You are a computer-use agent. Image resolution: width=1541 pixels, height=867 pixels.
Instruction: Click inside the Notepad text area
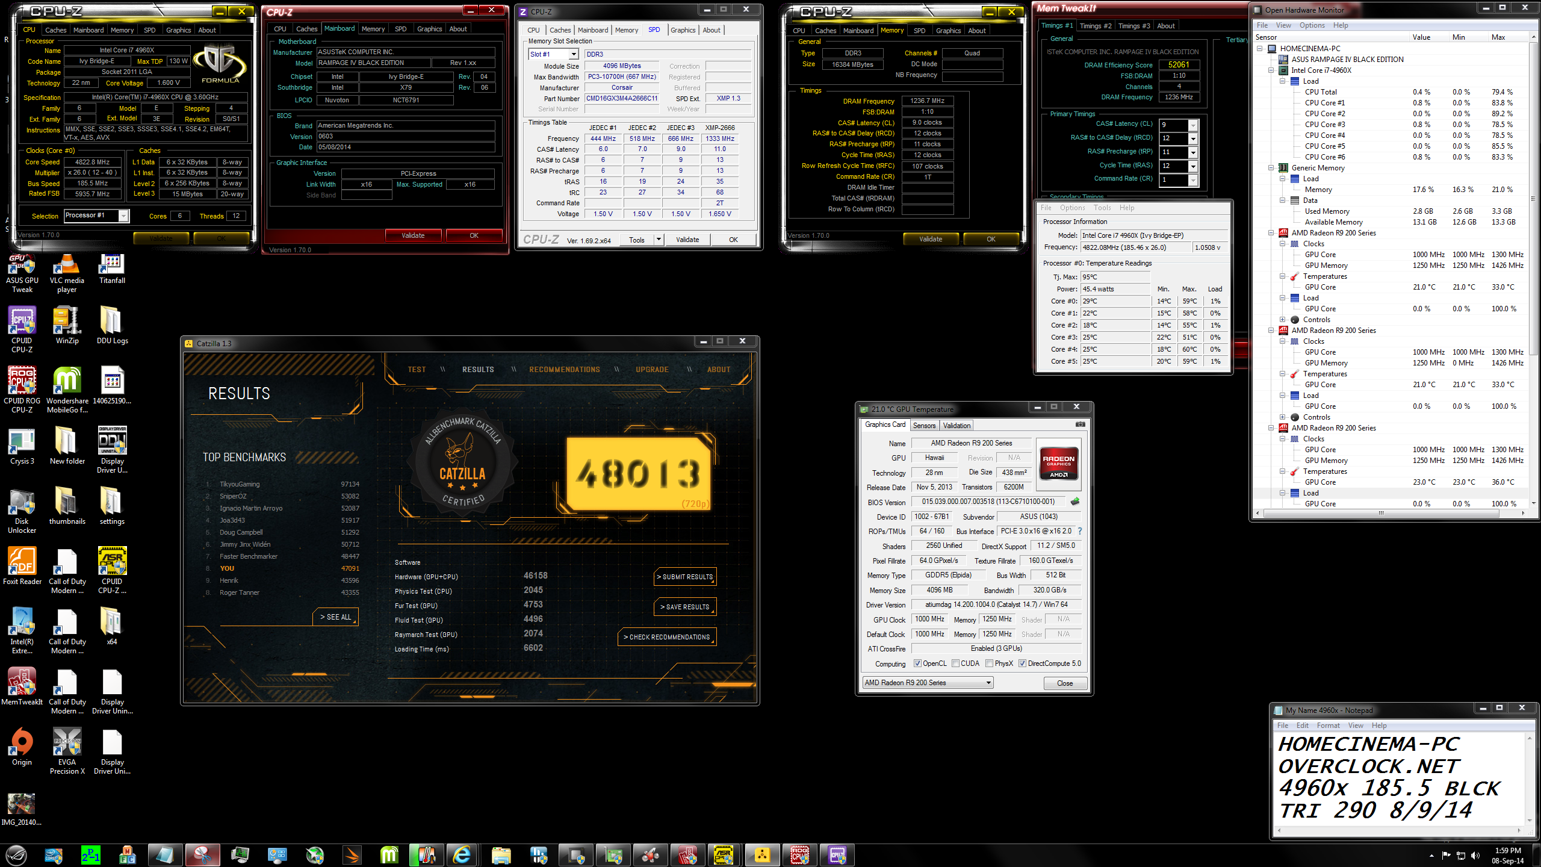(1400, 779)
